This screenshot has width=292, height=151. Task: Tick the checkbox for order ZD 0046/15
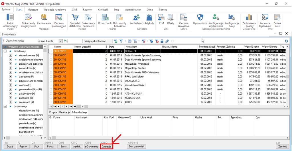[x=51, y=55]
